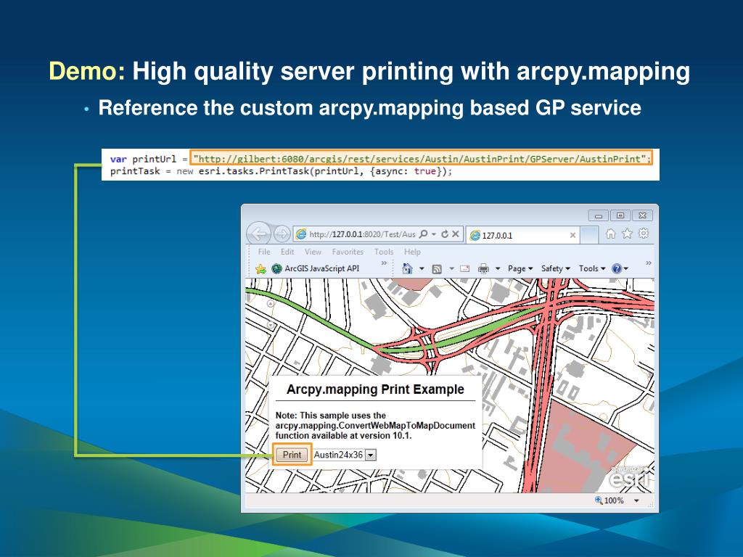The height and width of the screenshot is (557, 743).
Task: Click the Read Mail envelope icon
Action: click(x=464, y=268)
